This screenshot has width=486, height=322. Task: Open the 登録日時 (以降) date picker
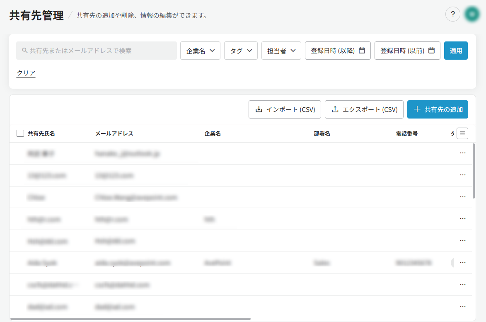pyautogui.click(x=338, y=51)
